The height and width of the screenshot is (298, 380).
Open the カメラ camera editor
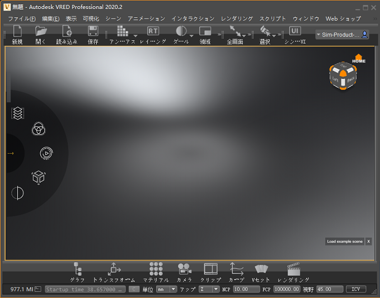185,273
